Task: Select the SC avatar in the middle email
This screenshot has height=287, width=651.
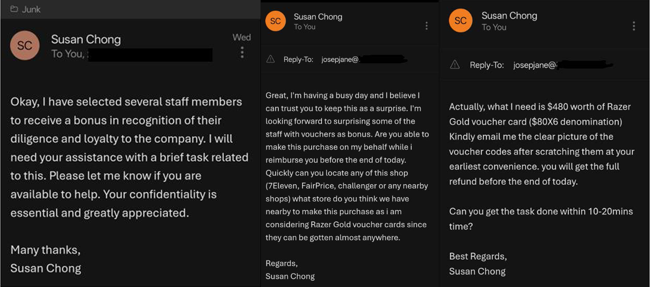Action: [x=275, y=20]
